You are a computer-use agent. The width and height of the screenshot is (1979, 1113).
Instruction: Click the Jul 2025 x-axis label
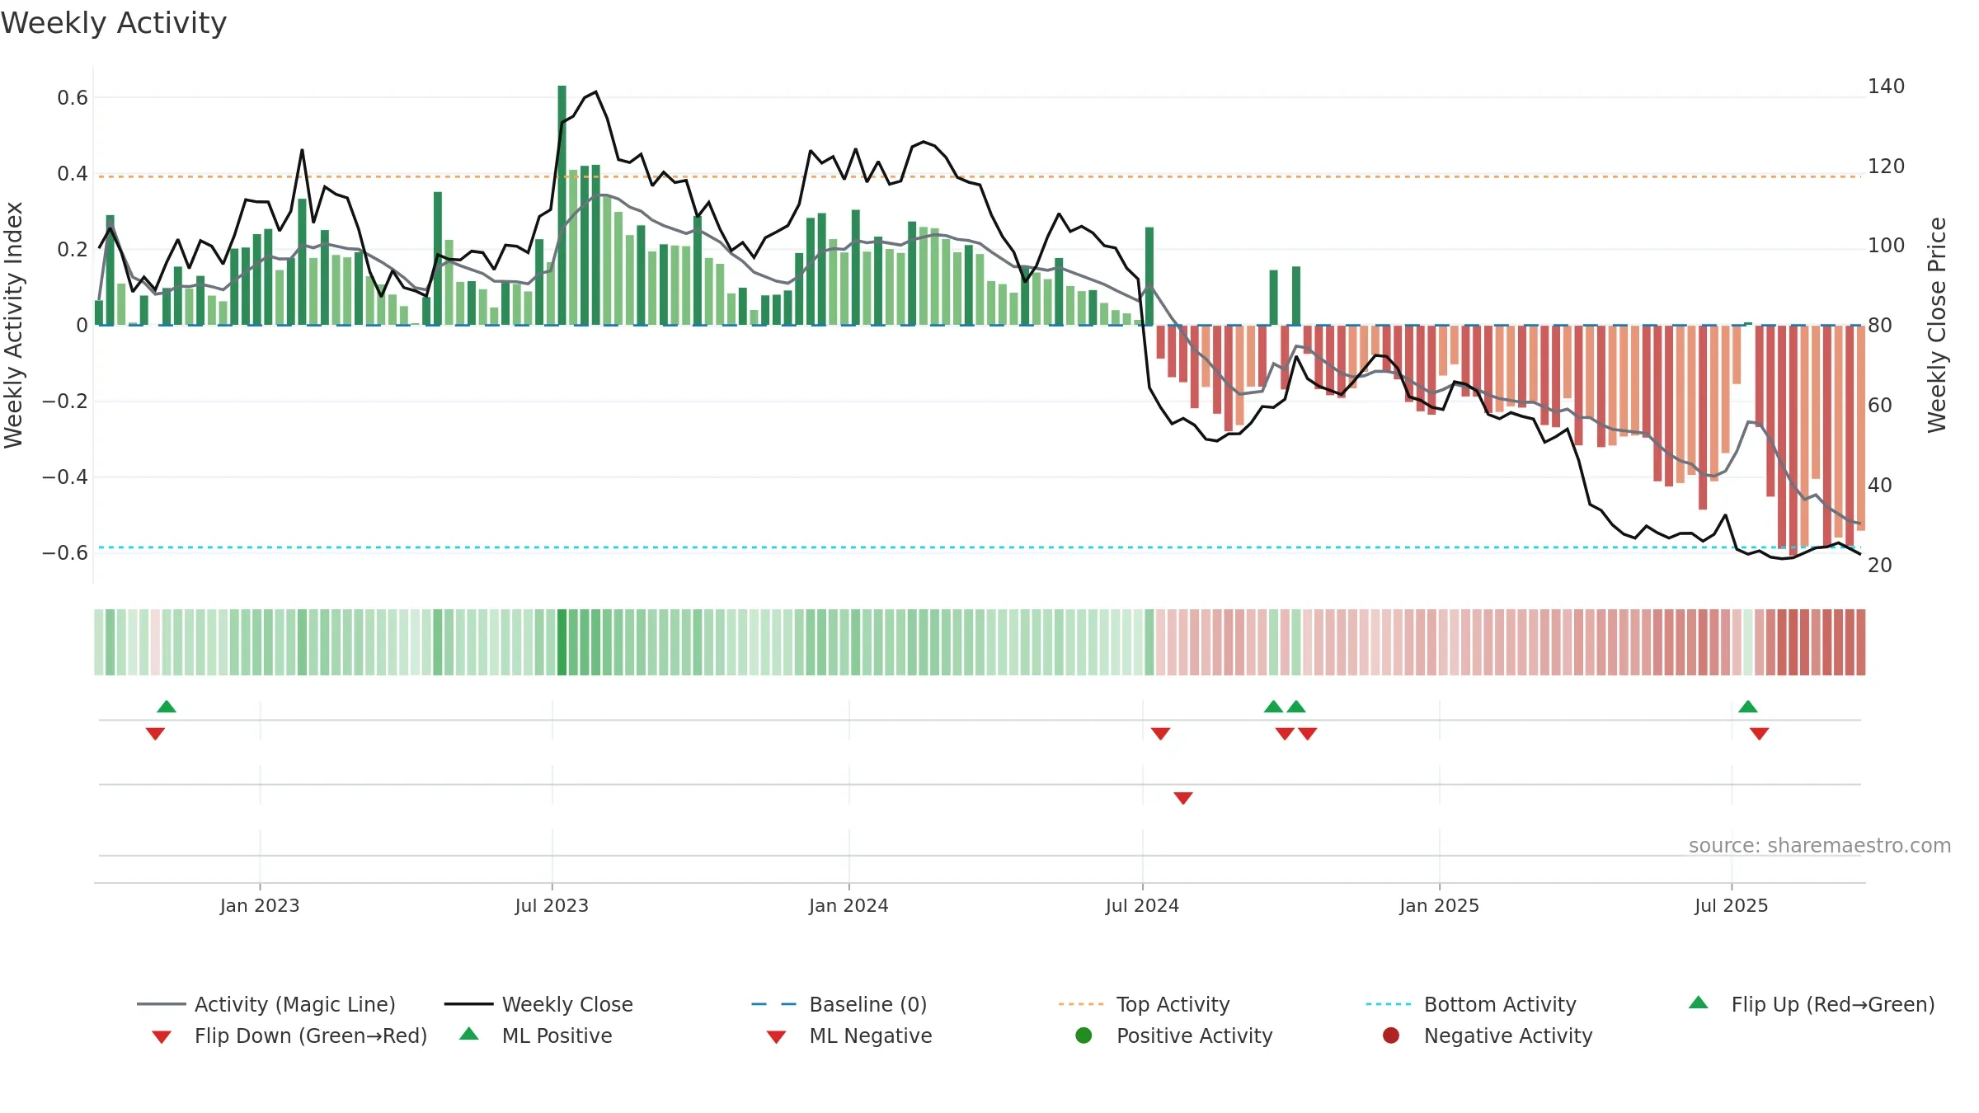[x=1732, y=906]
